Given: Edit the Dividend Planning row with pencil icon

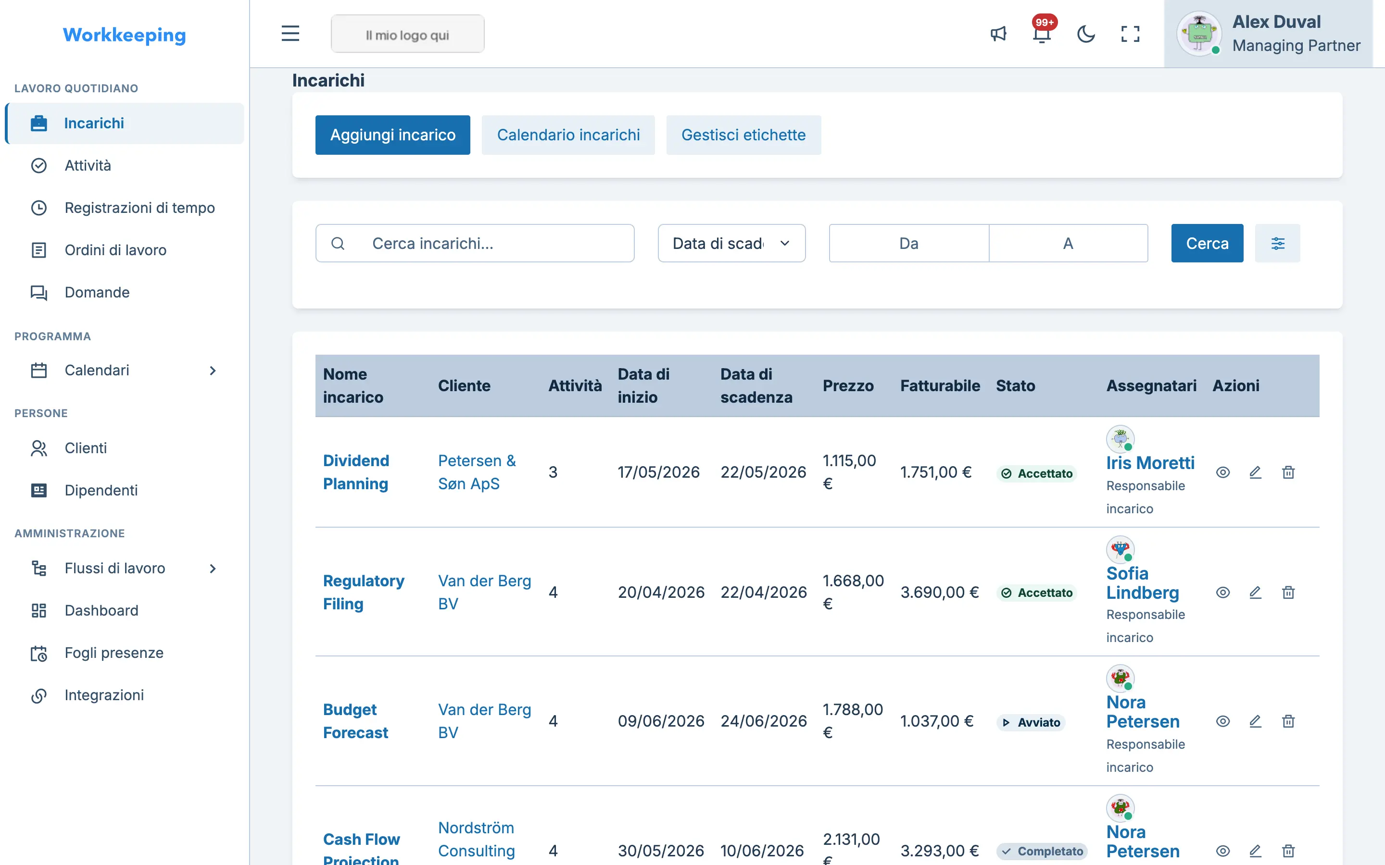Looking at the screenshot, I should [x=1255, y=472].
